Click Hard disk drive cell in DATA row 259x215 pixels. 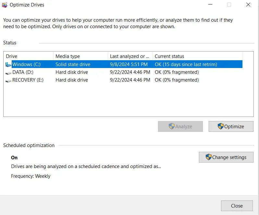click(72, 72)
